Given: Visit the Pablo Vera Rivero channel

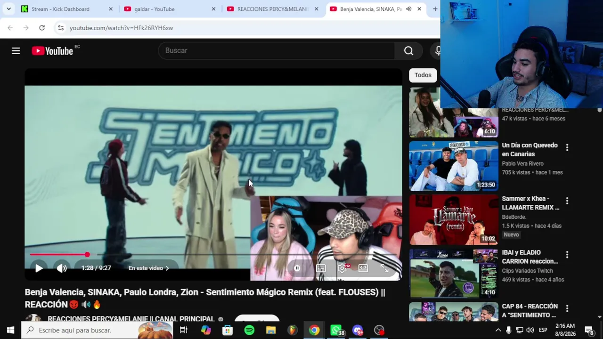Looking at the screenshot, I should (522, 163).
